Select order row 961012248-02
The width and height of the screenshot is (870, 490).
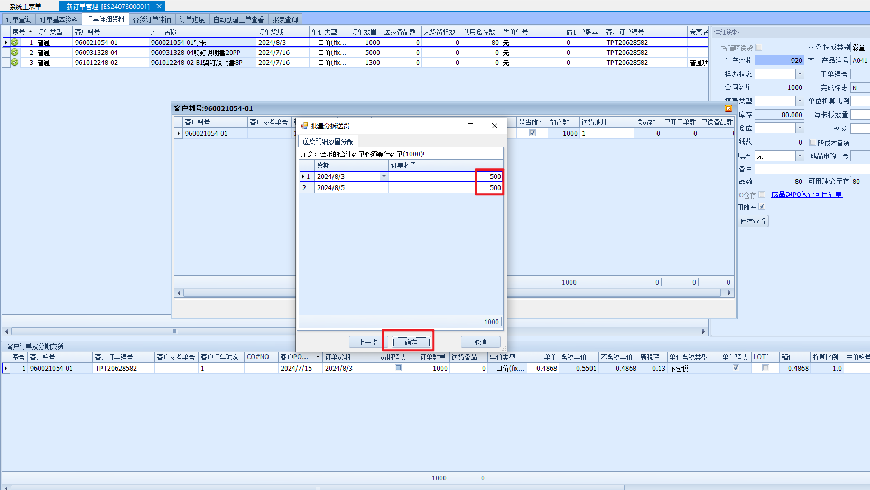pos(355,62)
